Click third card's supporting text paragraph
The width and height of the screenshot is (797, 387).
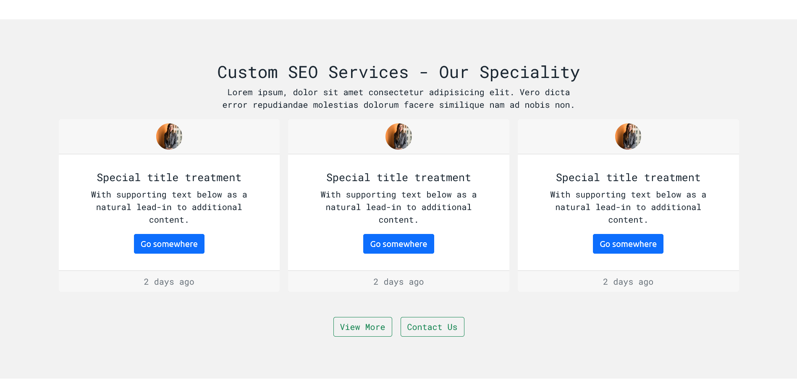click(x=628, y=207)
